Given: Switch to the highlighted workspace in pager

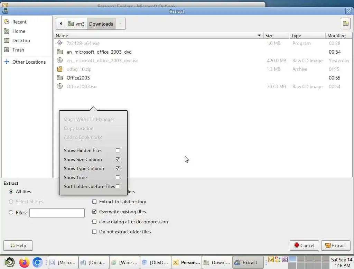Looking at the screenshot, I should pyautogui.click(x=292, y=259).
